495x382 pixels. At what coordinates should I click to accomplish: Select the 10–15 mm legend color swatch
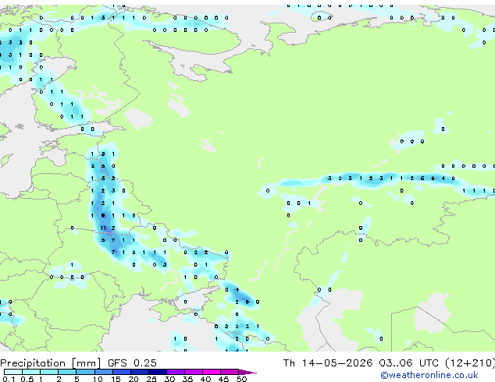[104, 372]
